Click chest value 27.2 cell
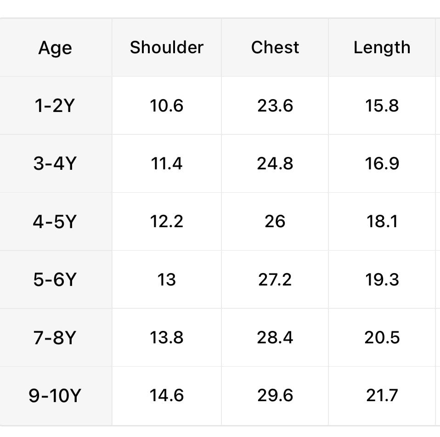The image size is (440, 437). pyautogui.click(x=275, y=280)
